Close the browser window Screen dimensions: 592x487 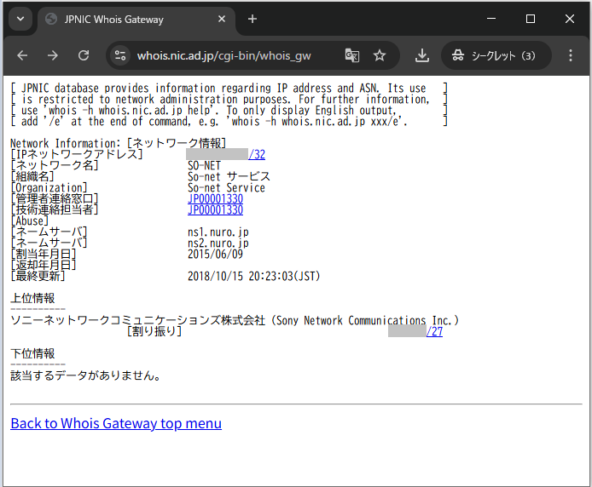570,19
